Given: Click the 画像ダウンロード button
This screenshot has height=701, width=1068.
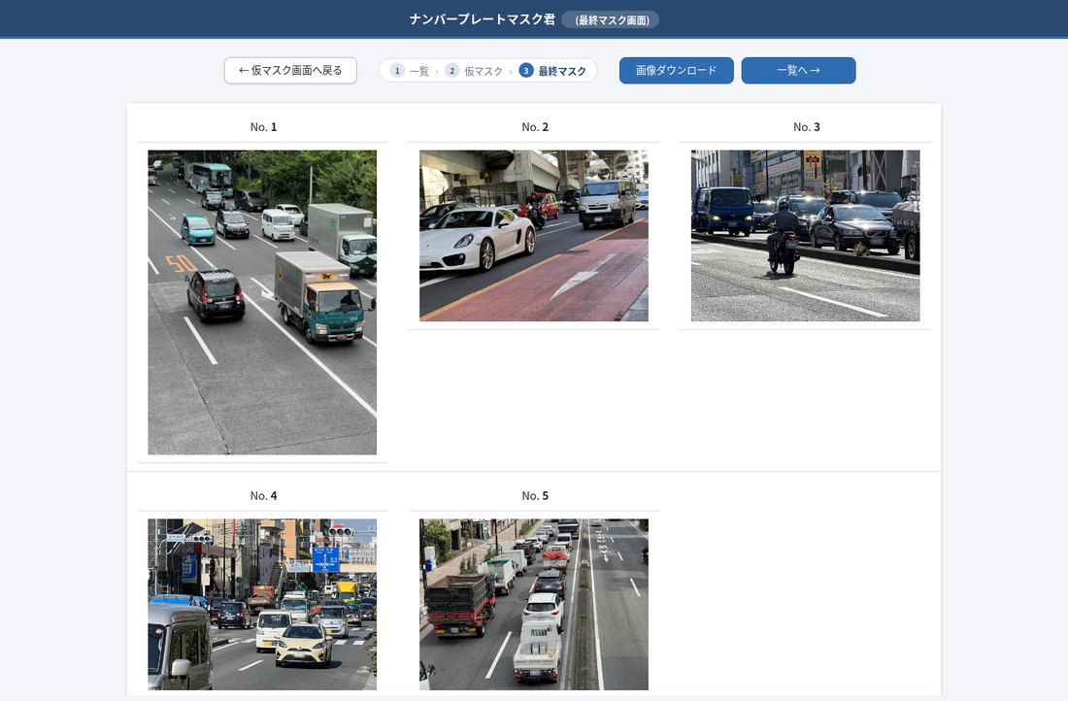Looking at the screenshot, I should pos(676,70).
